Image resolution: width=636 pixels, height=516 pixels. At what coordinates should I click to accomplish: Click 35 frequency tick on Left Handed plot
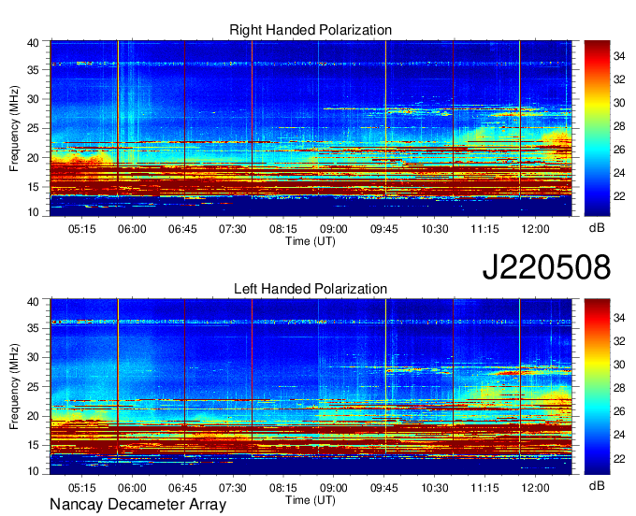tap(33, 328)
